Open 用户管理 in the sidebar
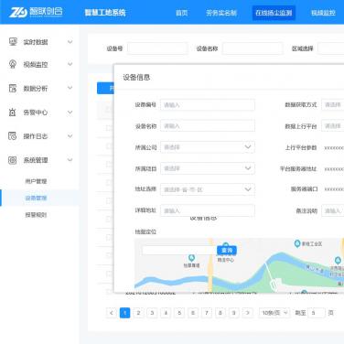 pos(36,181)
